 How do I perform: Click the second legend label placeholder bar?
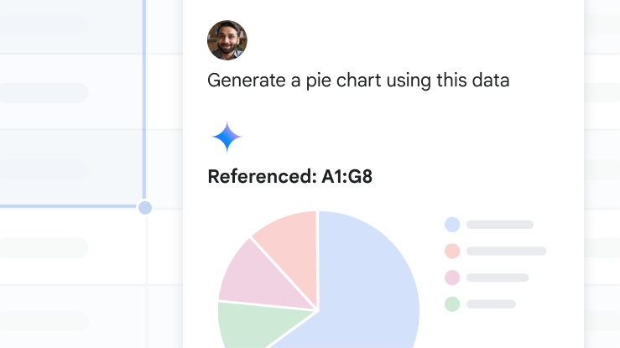click(x=506, y=251)
